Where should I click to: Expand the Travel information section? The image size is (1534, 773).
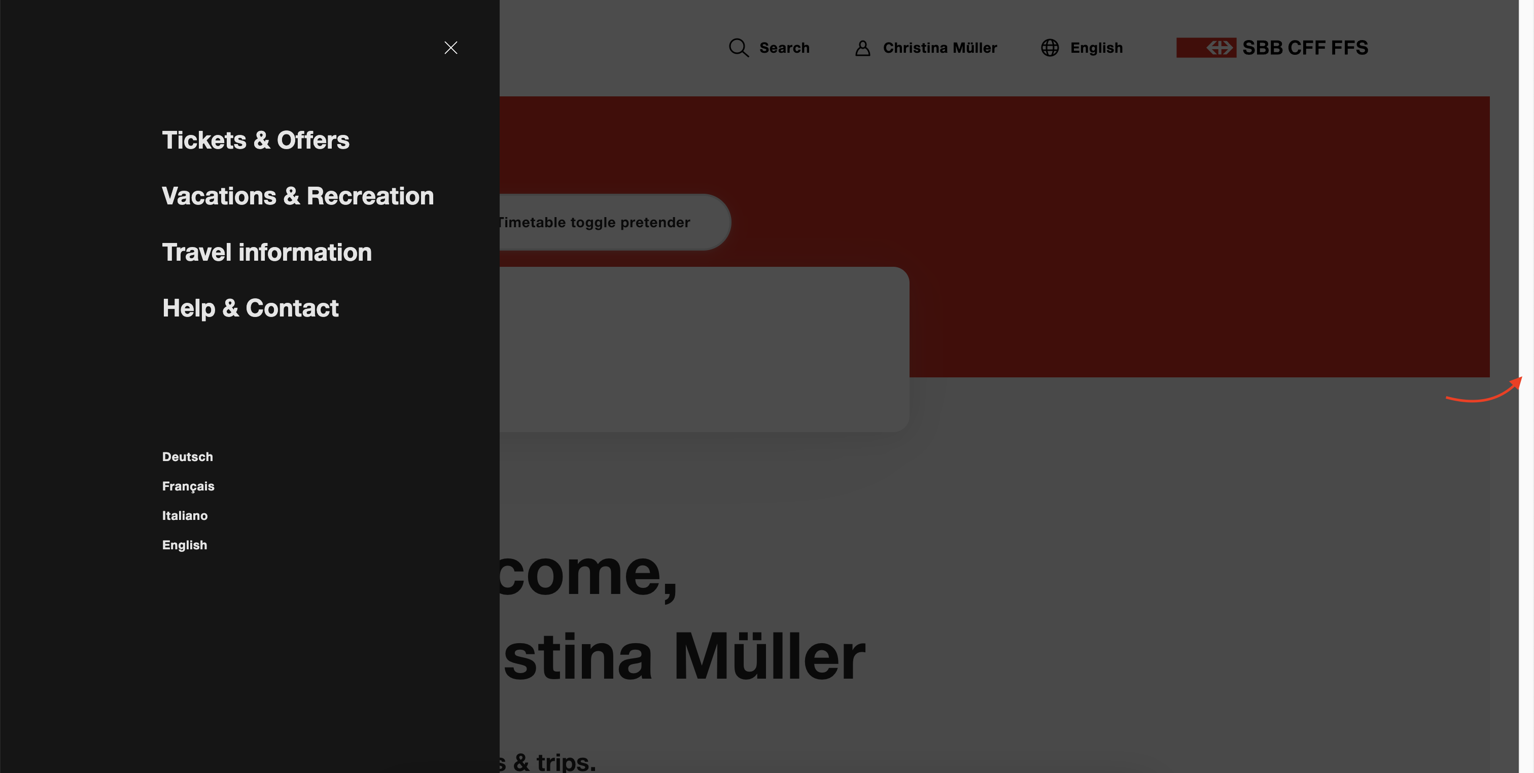click(x=266, y=253)
